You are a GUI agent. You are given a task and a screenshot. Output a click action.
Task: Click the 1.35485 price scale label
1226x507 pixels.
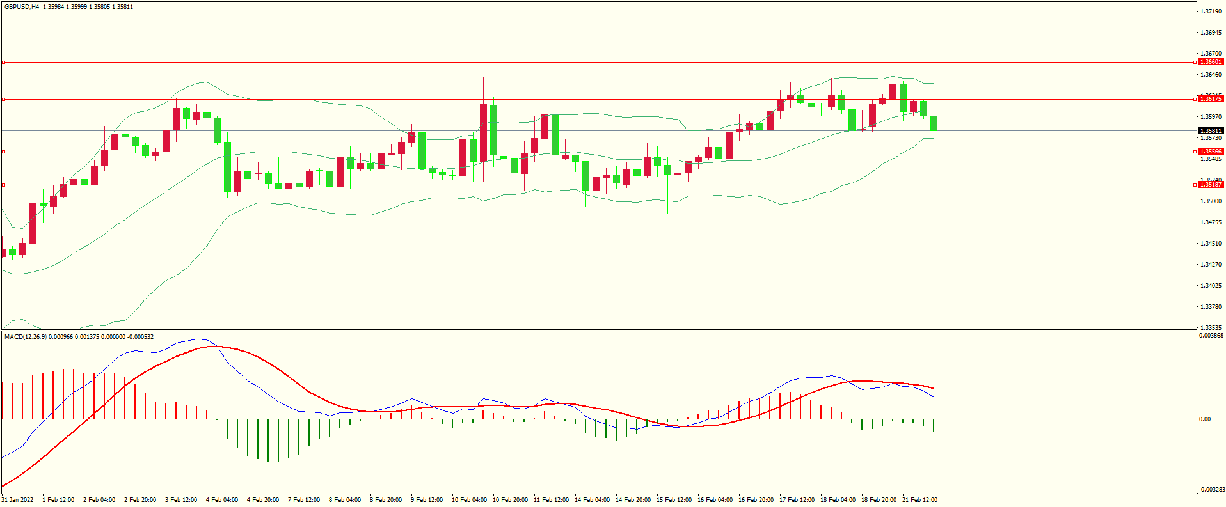pos(1211,159)
